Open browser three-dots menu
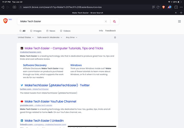The width and height of the screenshot is (184, 128). tap(181, 7)
